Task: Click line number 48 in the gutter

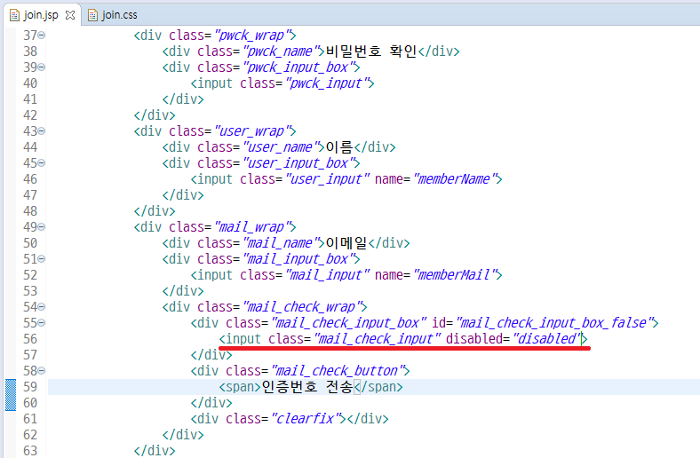Action: click(x=30, y=211)
